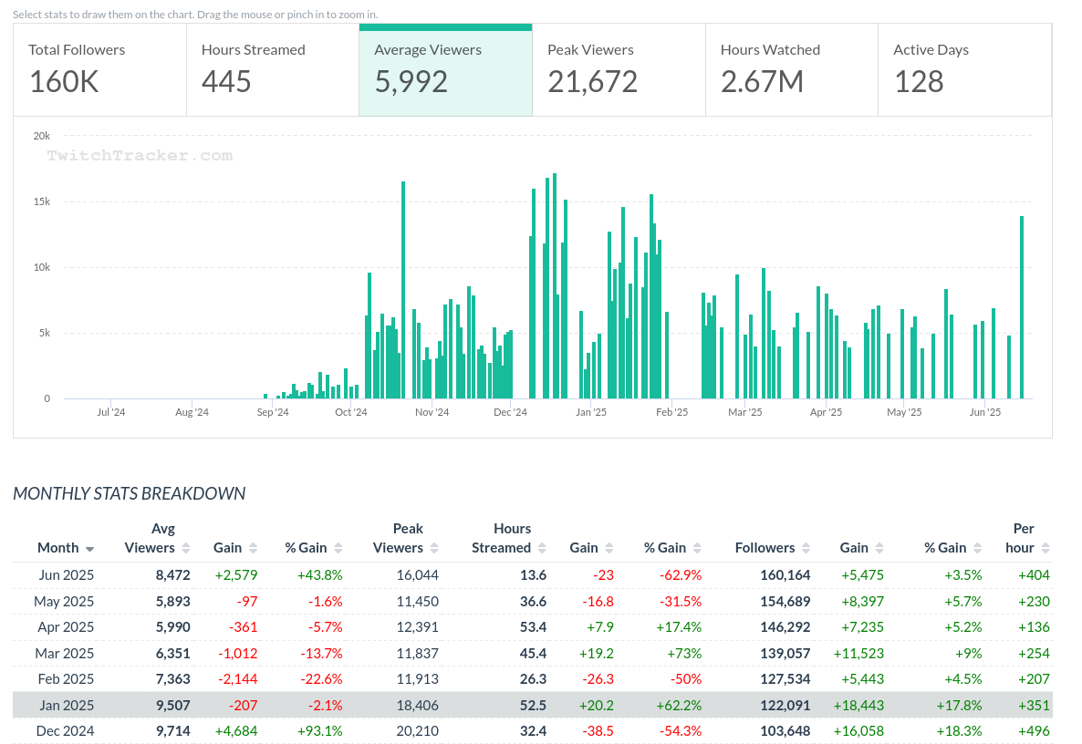
Task: Click the 9,507 average viewers value
Action: tap(173, 705)
